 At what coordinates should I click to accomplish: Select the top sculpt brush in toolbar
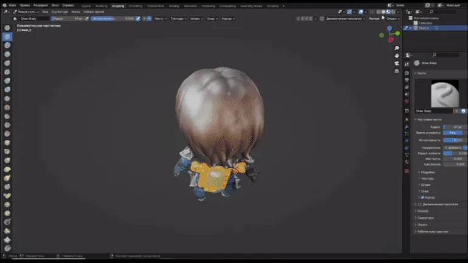tap(7, 28)
